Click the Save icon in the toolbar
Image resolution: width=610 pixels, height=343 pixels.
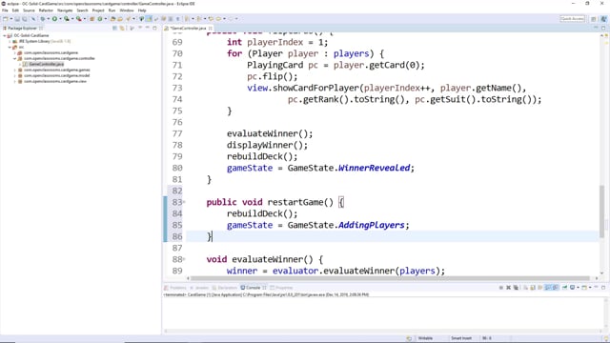tap(17, 19)
